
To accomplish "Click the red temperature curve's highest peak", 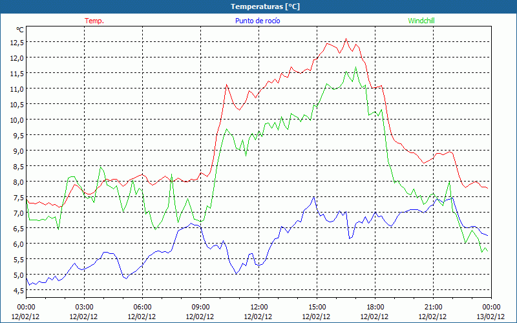I will [346, 39].
